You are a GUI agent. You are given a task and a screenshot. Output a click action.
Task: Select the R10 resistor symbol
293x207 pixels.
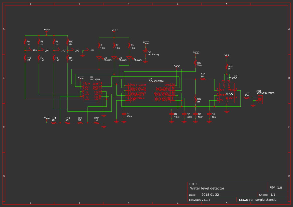(x=25, y=58)
